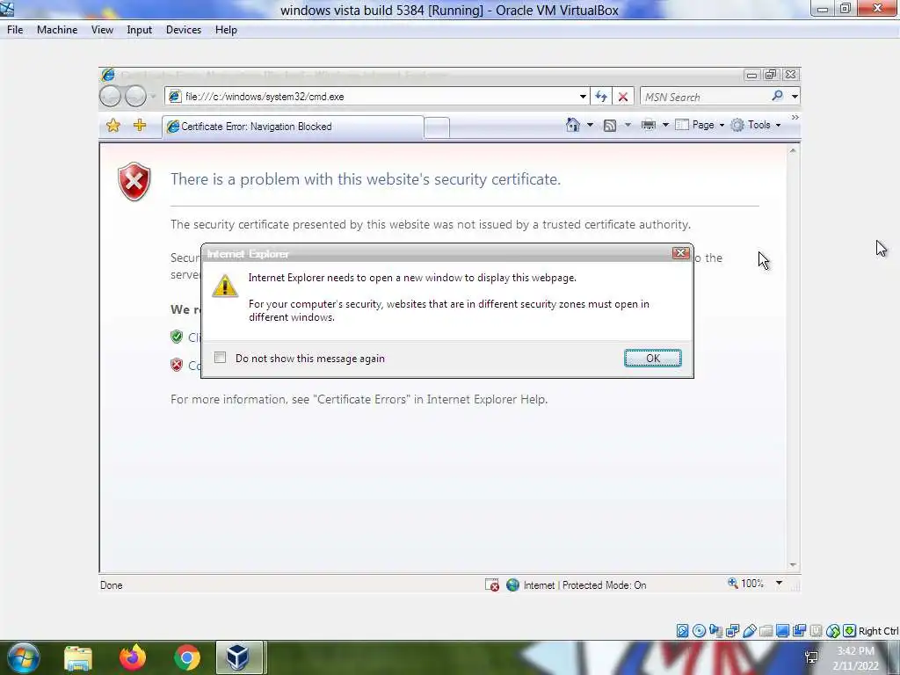This screenshot has height=675, width=900.
Task: Click 'Certificate Errors' help text line
Action: (359, 400)
